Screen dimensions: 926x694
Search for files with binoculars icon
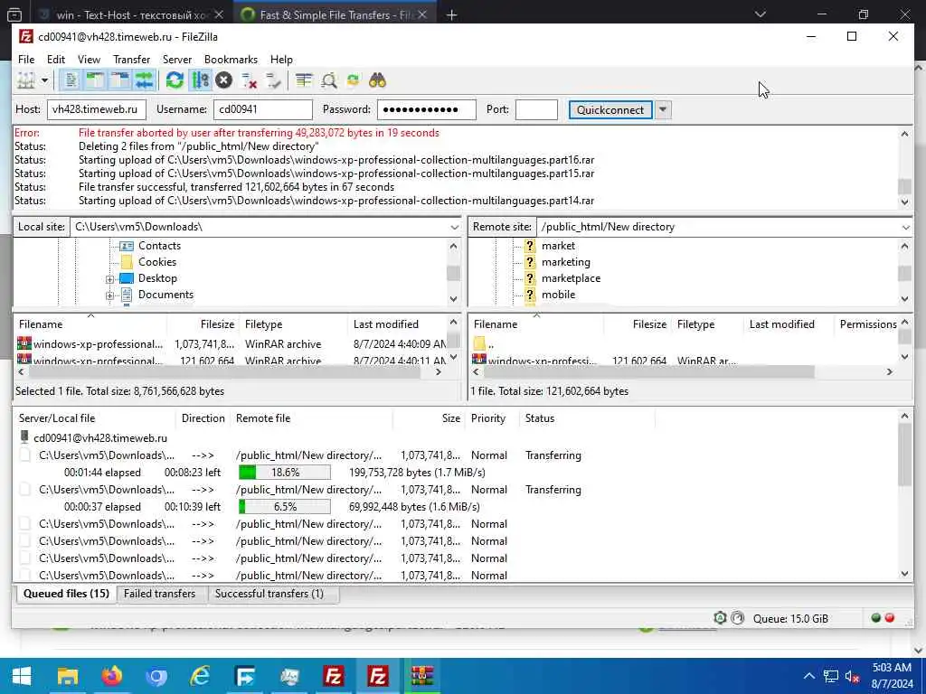pyautogui.click(x=377, y=80)
